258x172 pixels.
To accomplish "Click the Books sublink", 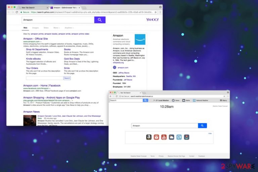I will [67, 49].
